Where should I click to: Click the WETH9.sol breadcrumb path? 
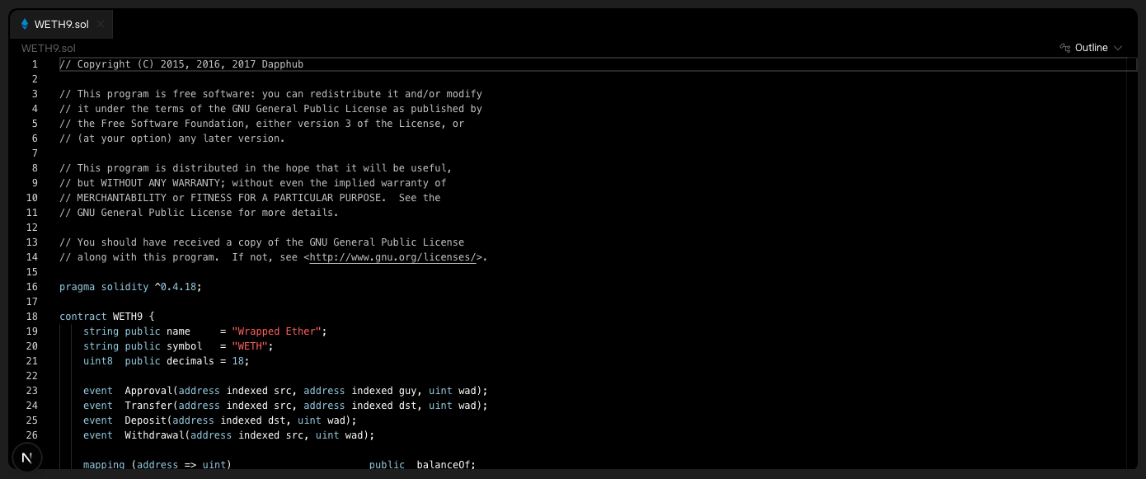click(x=49, y=48)
